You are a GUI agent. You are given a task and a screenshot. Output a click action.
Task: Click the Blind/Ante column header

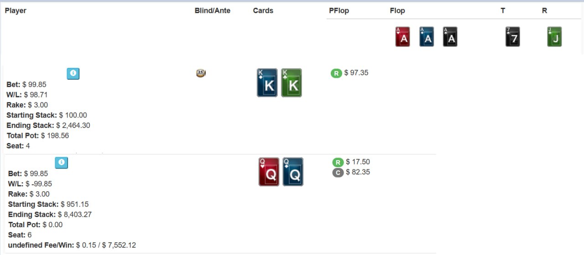point(213,10)
